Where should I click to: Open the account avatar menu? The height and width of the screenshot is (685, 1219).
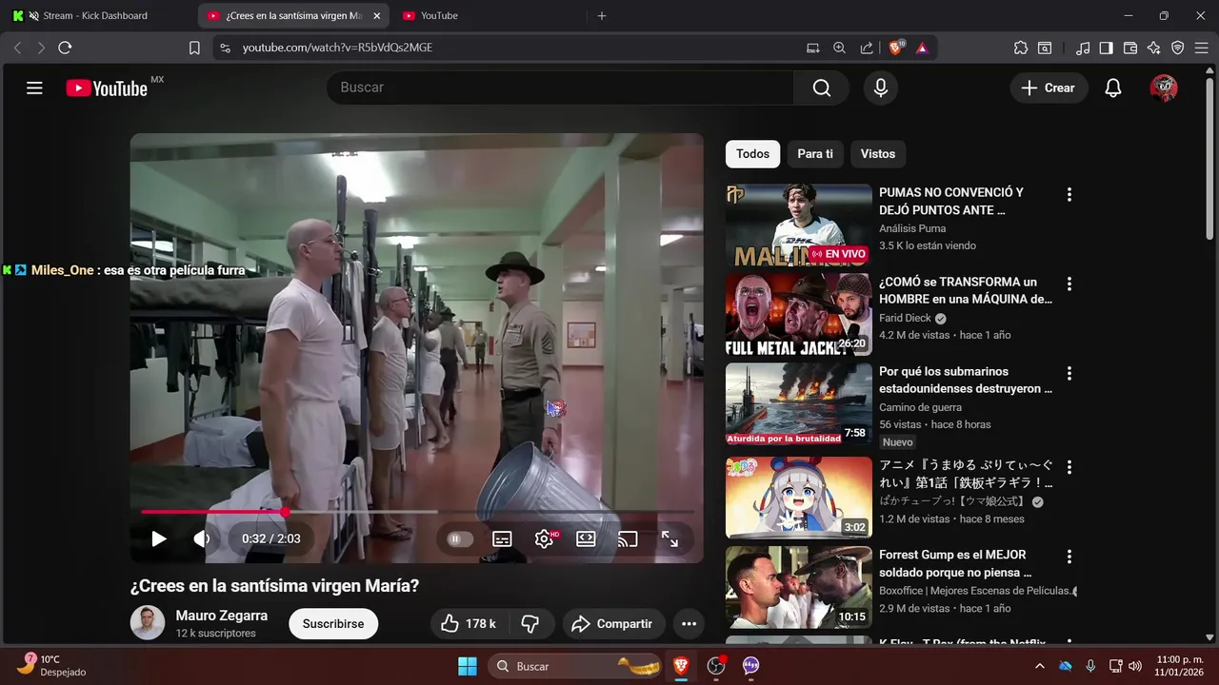[1164, 88]
